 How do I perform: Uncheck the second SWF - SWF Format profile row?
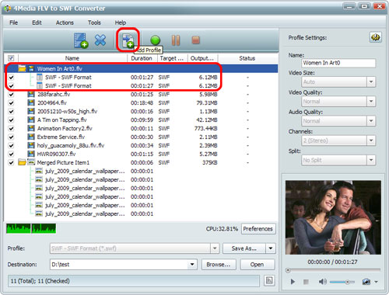point(11,85)
